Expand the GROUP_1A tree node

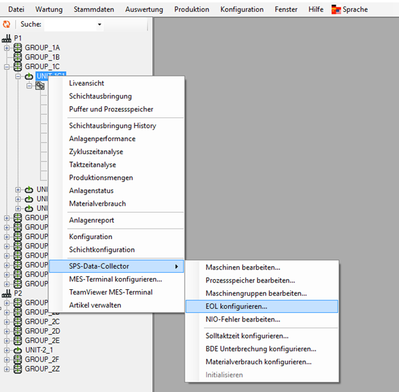click(7, 48)
